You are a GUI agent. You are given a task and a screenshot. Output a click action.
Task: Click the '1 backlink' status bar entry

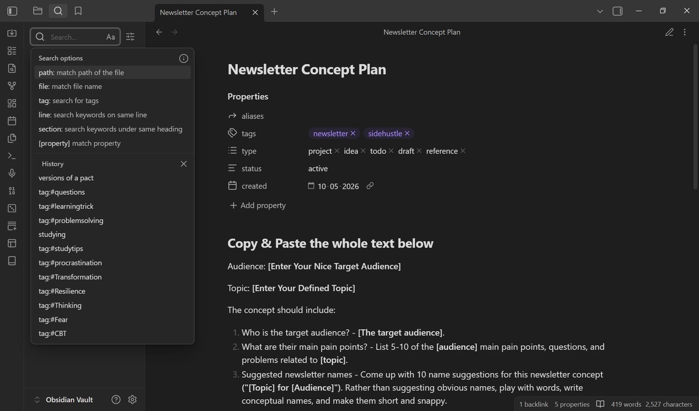(x=534, y=404)
